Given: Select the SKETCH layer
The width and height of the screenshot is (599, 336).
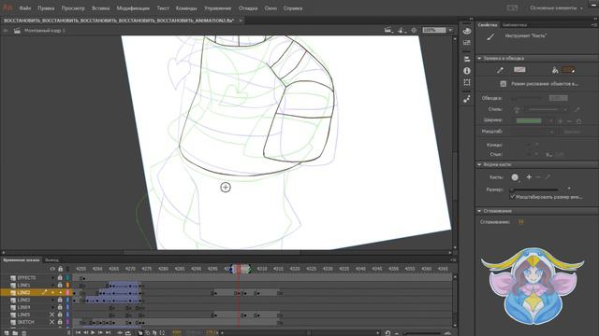Looking at the screenshot, I should (x=25, y=322).
